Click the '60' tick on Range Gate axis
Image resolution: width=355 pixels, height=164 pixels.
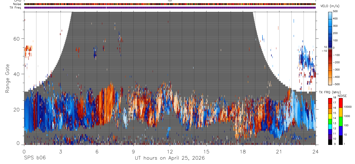[x=17, y=39]
